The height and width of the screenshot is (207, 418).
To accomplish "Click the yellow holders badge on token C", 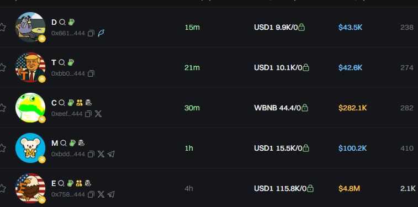I will tap(79, 103).
